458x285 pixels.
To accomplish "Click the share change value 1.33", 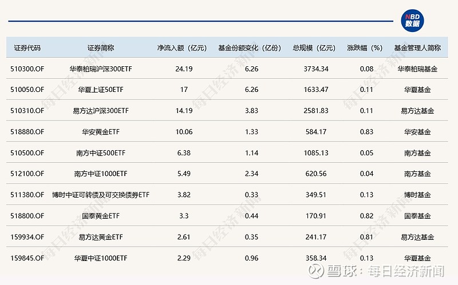I will [x=251, y=132].
